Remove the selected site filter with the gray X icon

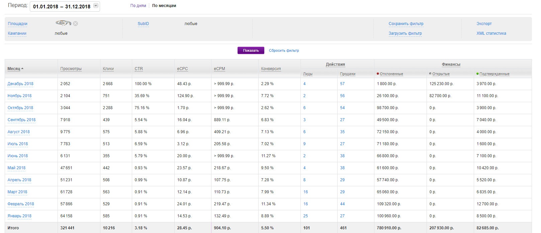pos(76,23)
